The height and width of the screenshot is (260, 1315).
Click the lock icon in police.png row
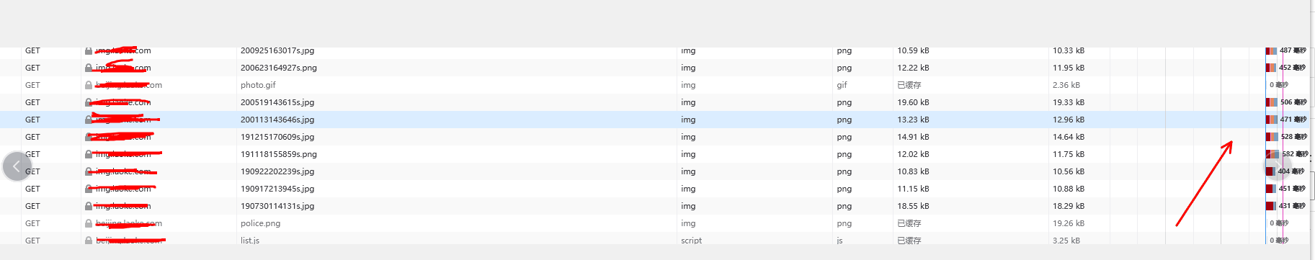click(89, 223)
